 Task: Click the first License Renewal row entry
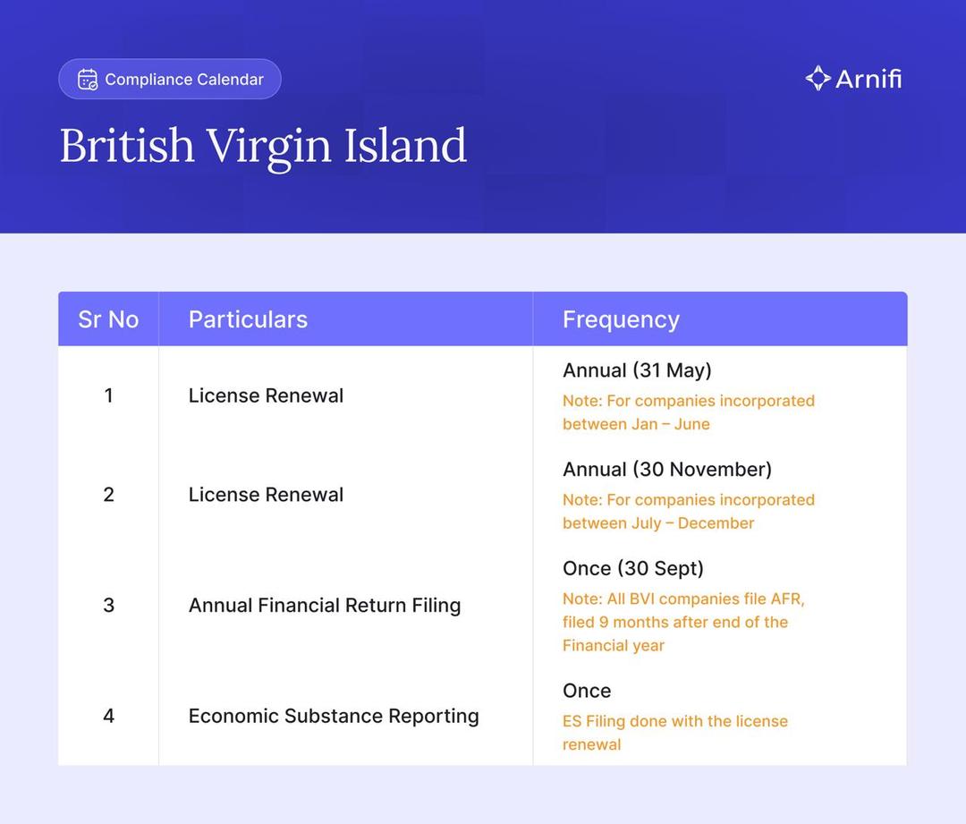266,395
